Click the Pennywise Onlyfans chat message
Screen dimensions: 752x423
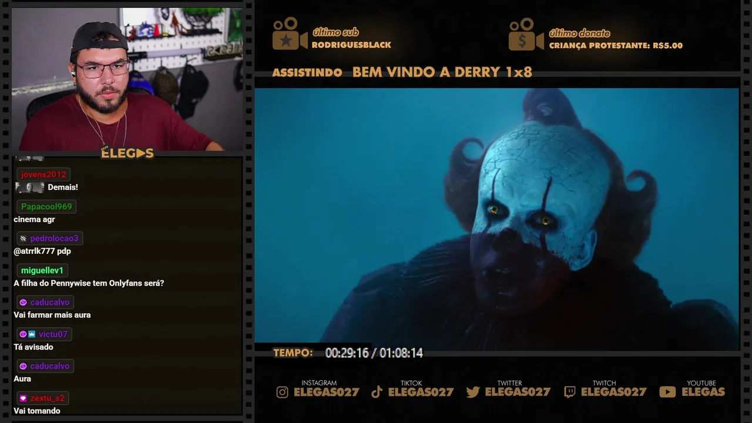[89, 283]
